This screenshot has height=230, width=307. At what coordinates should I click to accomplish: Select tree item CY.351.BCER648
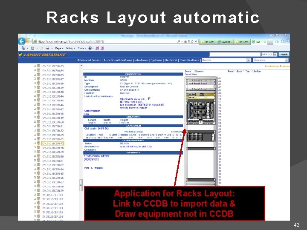coord(53,113)
